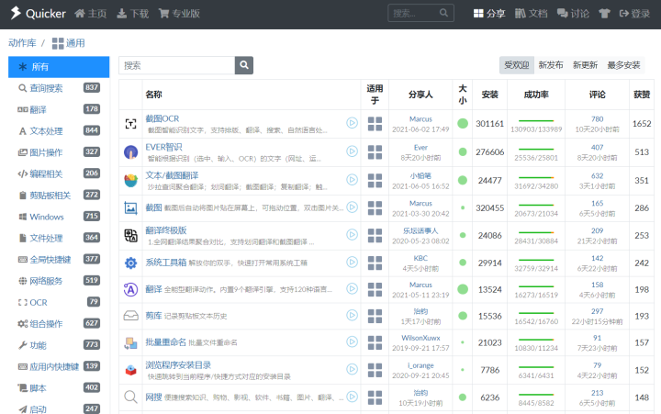This screenshot has height=414, width=661.
Task: Click the grid icon in 截图OCR row
Action: pos(375,124)
